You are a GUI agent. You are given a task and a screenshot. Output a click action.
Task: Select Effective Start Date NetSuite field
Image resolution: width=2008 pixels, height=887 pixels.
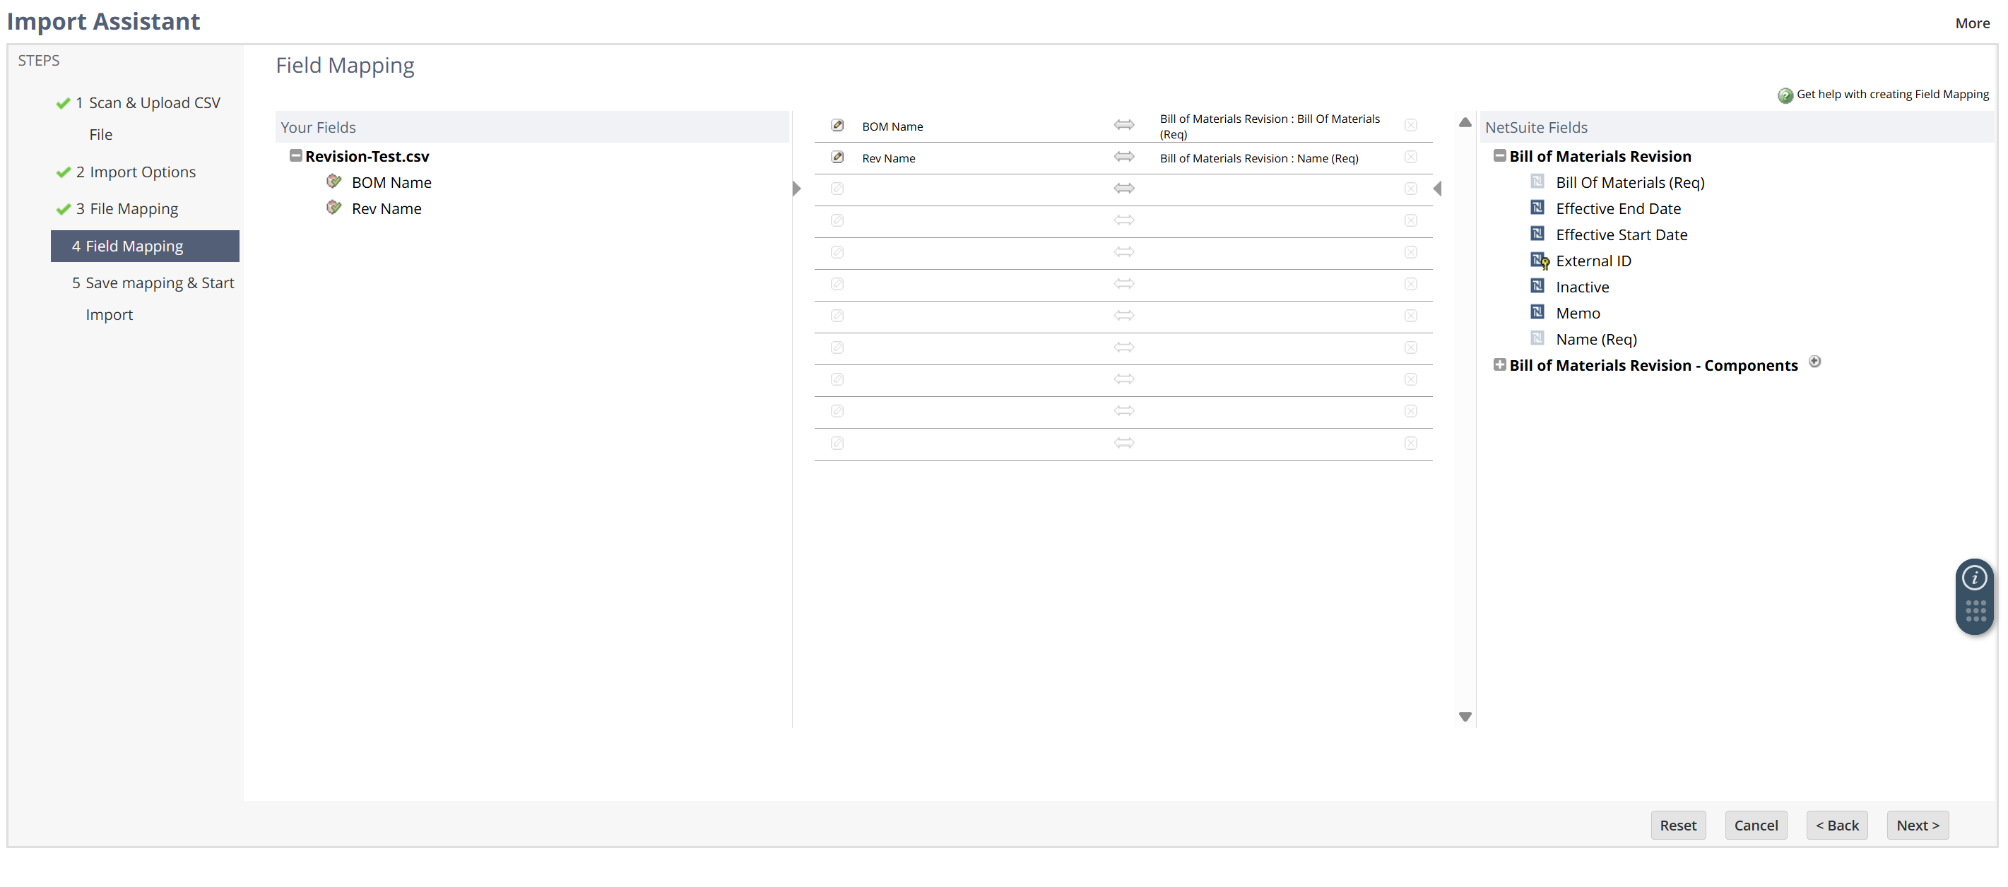(x=1622, y=234)
